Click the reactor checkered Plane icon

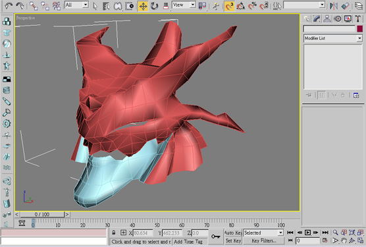click(7, 80)
